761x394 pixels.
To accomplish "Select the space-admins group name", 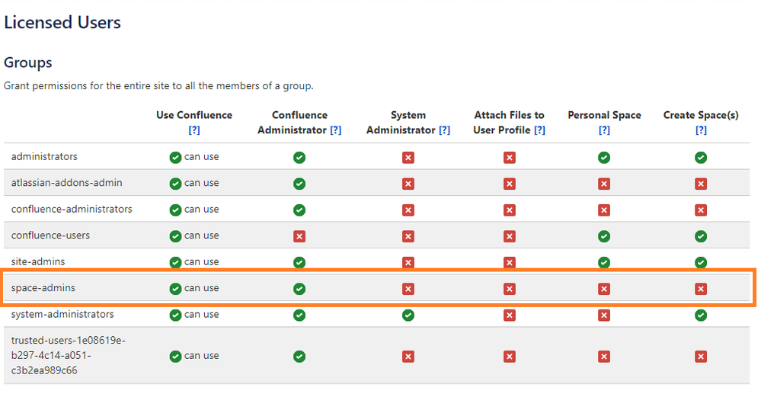I will [43, 287].
